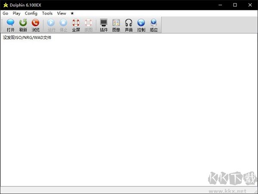Open the Config menu

point(31,13)
